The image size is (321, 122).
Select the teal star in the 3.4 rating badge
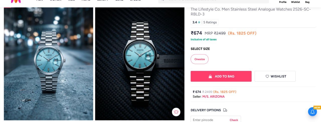pos(199,22)
